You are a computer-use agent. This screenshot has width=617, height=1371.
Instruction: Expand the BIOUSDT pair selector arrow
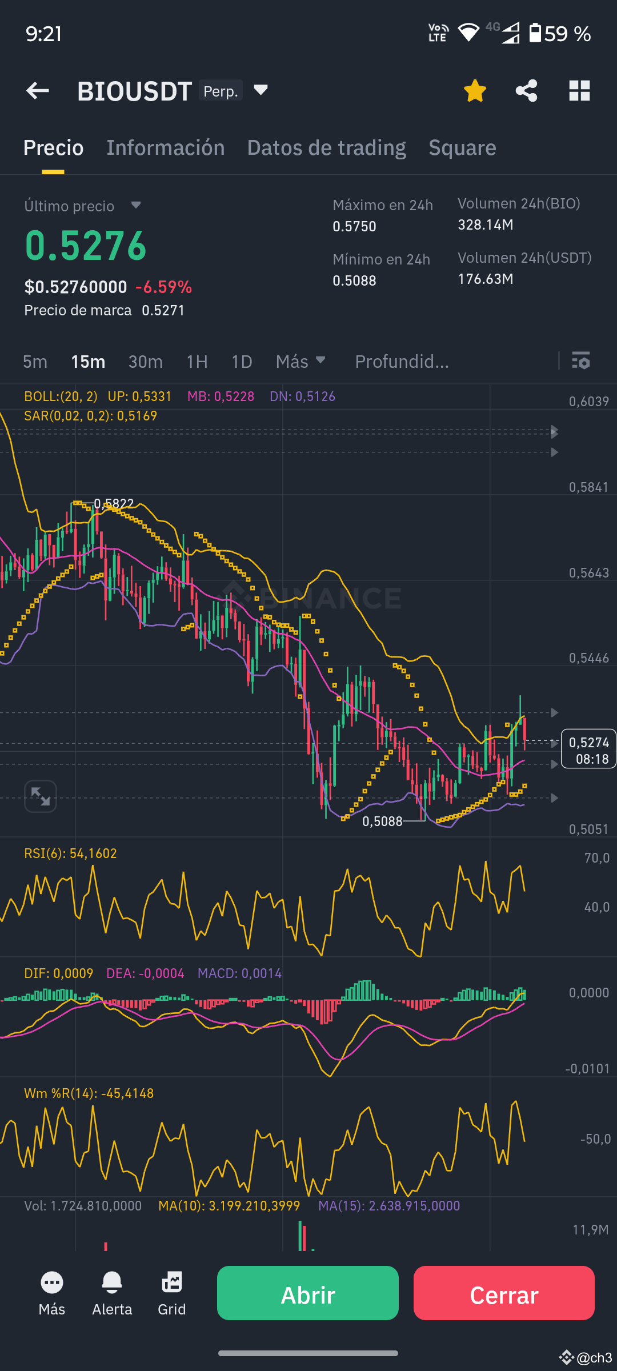pyautogui.click(x=261, y=90)
